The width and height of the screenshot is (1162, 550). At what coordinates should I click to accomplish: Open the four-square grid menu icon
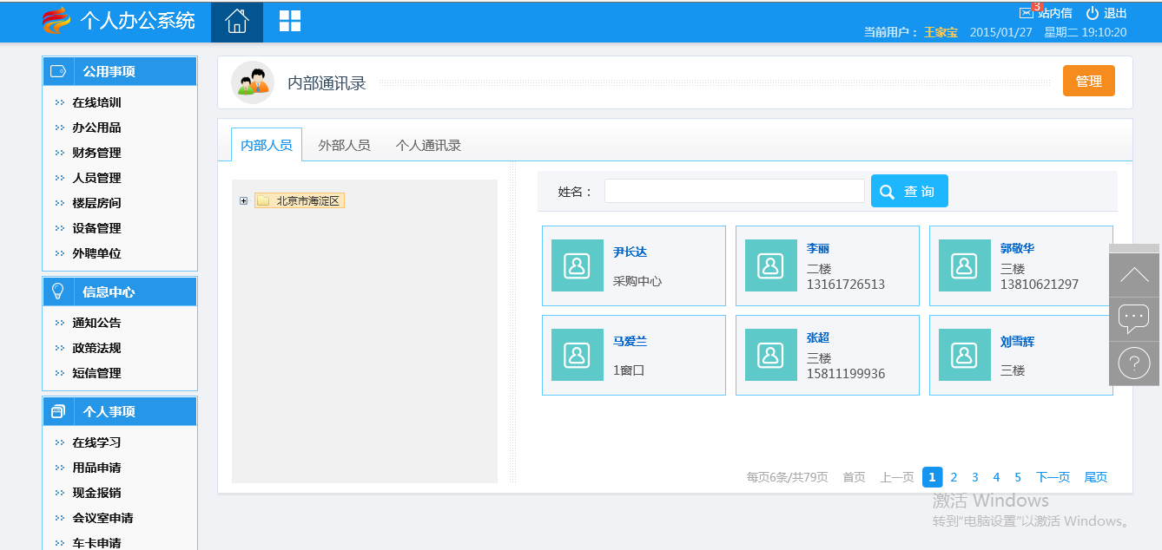point(289,22)
